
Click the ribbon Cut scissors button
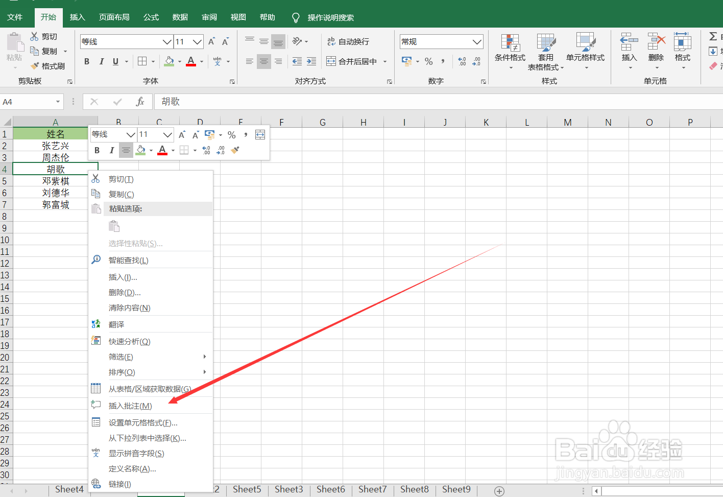tap(44, 36)
